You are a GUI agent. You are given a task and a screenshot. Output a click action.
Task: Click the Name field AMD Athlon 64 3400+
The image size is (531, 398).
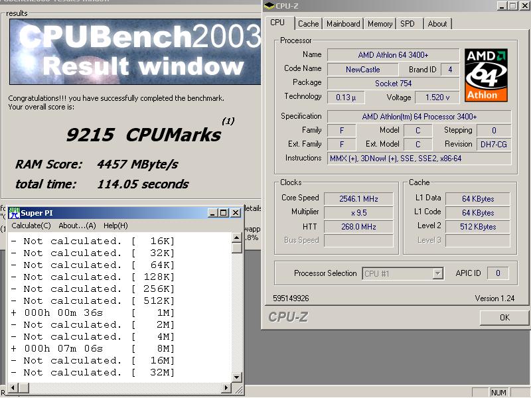click(x=393, y=55)
